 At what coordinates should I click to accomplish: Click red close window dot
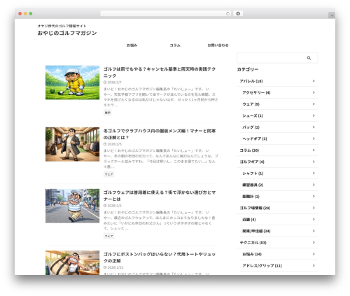tap(20, 13)
